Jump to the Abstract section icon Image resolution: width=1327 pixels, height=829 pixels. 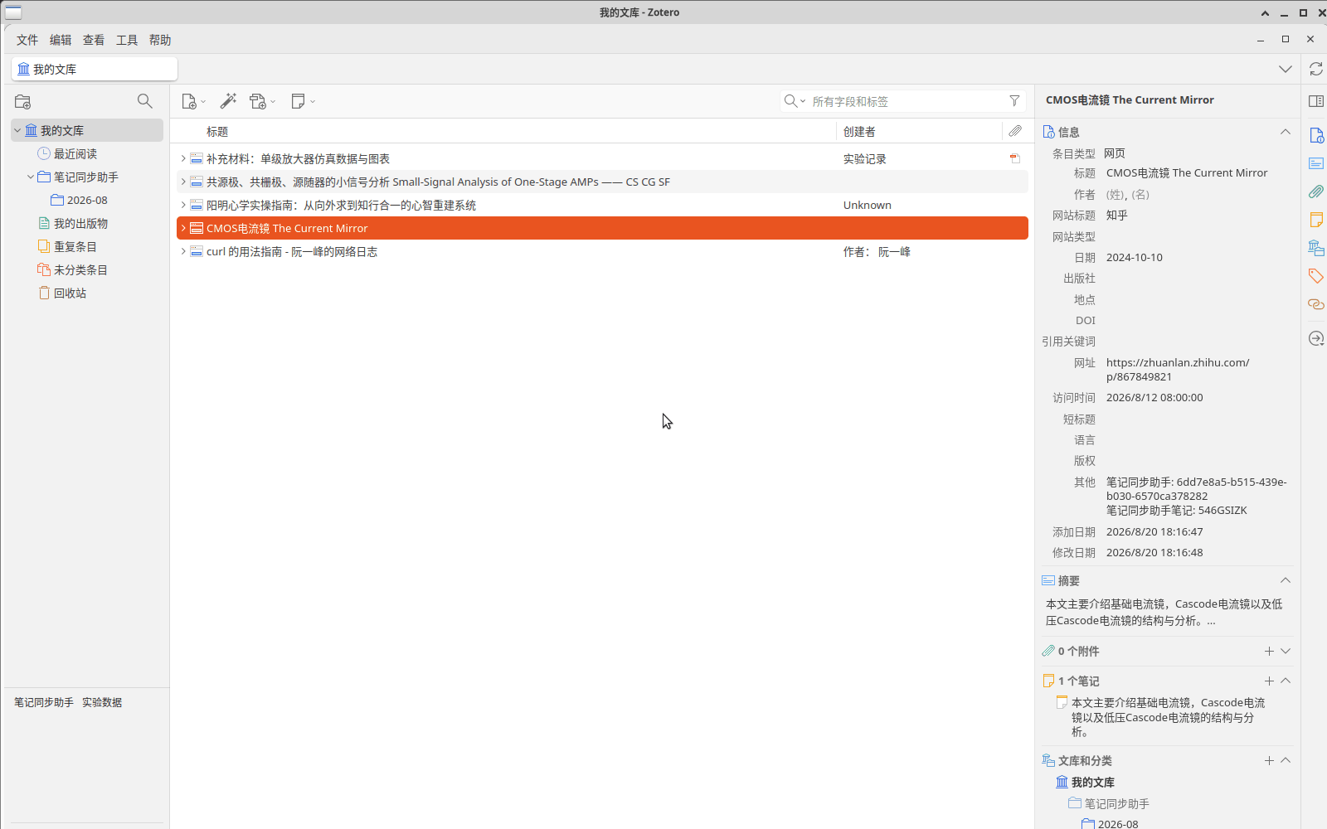pyautogui.click(x=1315, y=163)
